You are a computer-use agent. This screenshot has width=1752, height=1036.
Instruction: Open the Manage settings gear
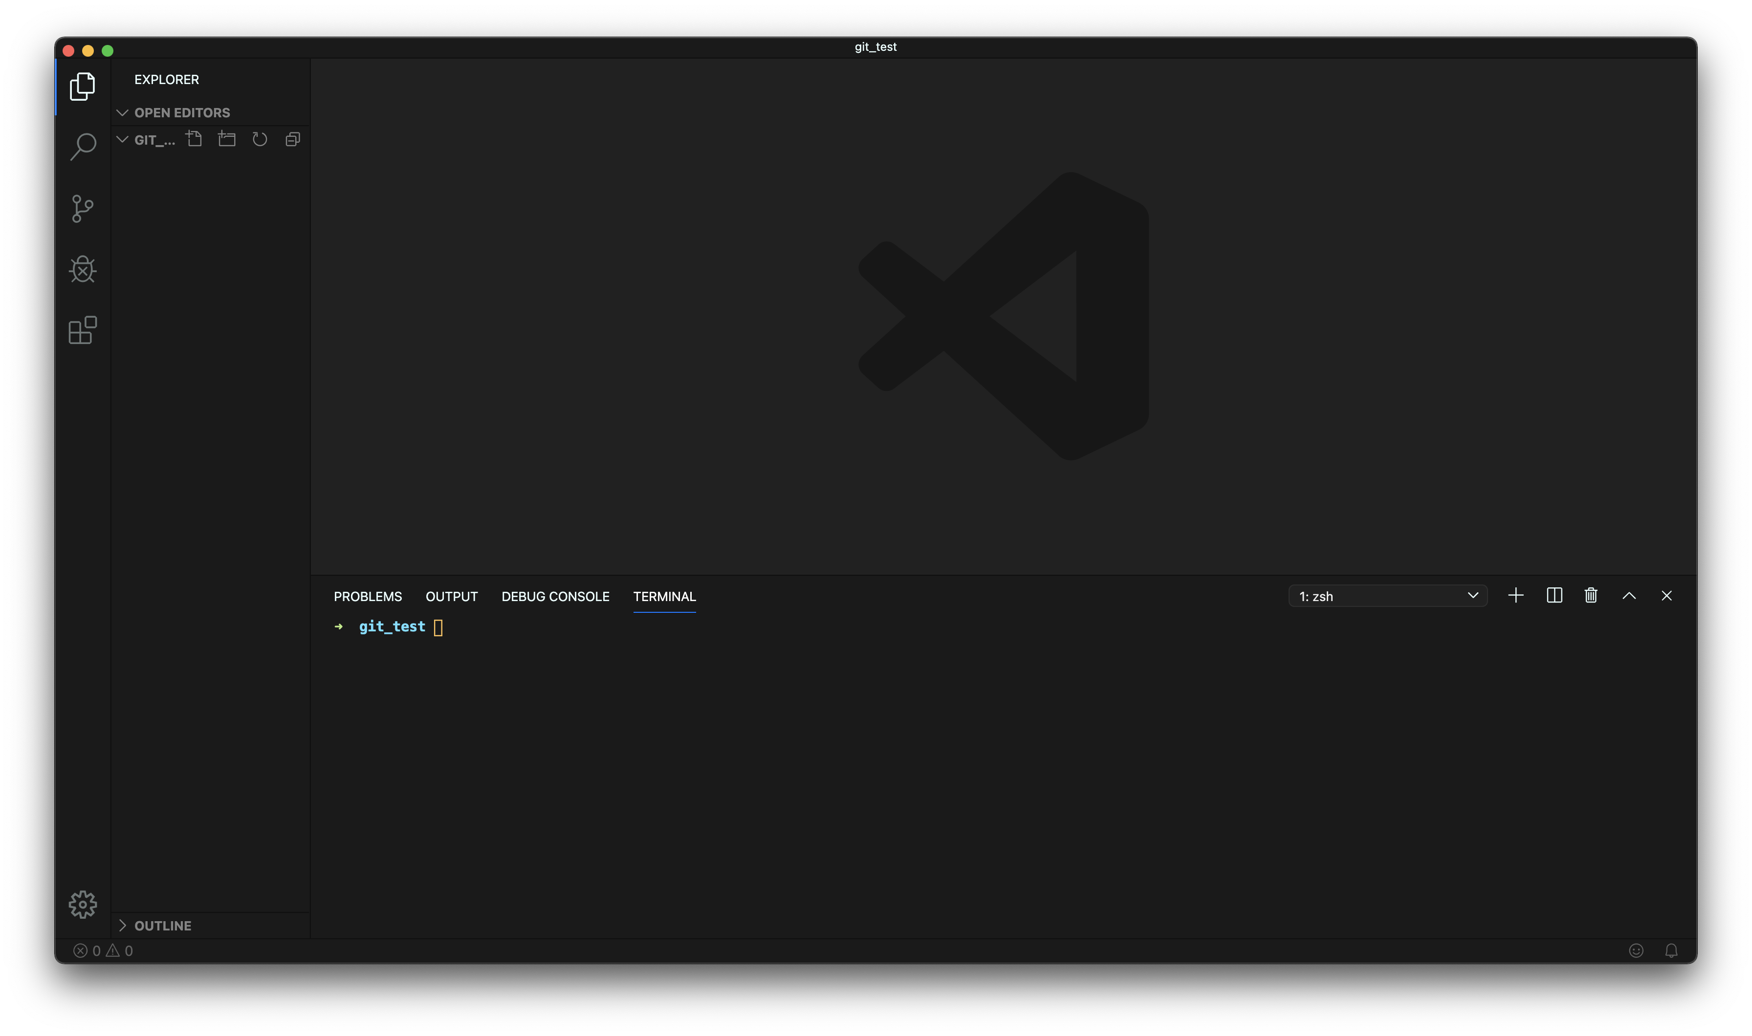pos(83,904)
